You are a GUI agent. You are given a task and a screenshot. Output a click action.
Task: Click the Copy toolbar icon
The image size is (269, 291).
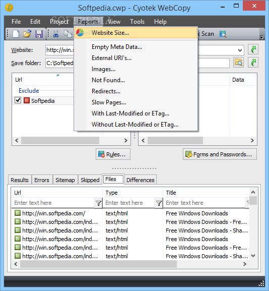click(x=68, y=34)
